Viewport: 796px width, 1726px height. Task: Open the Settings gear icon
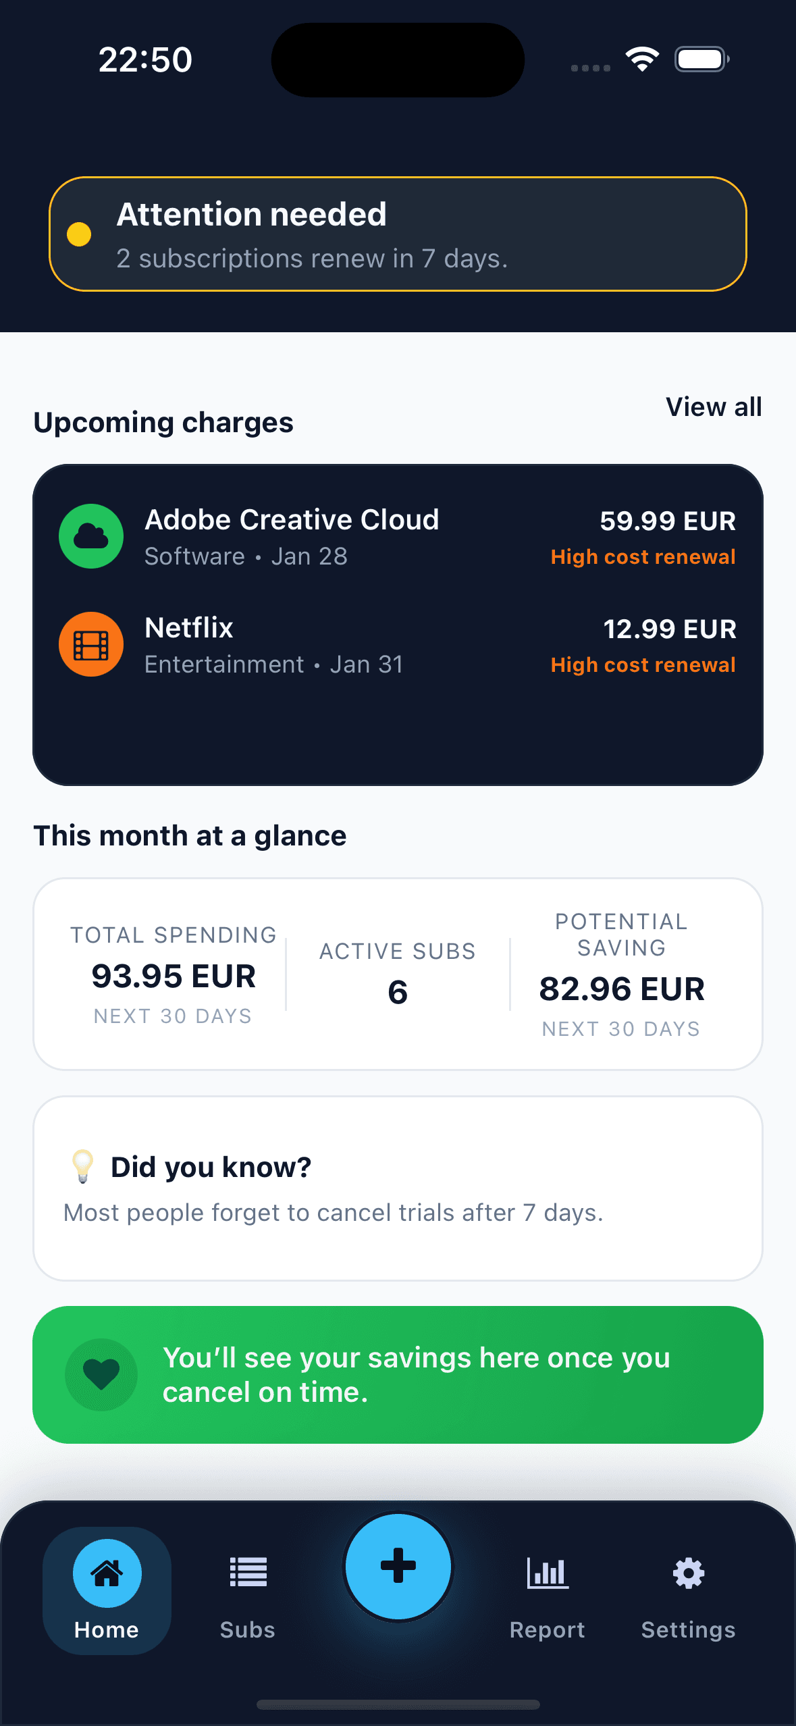click(688, 1573)
